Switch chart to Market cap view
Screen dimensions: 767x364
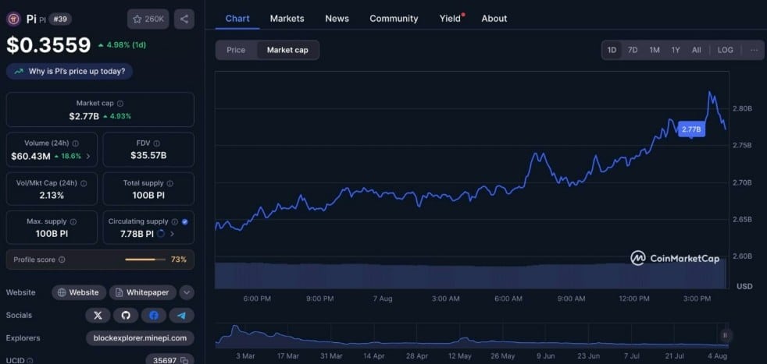(x=287, y=50)
